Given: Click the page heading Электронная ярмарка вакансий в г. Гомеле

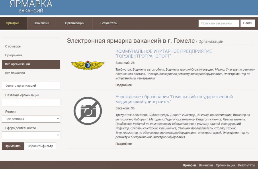Looking at the screenshot, I should 131,41.
